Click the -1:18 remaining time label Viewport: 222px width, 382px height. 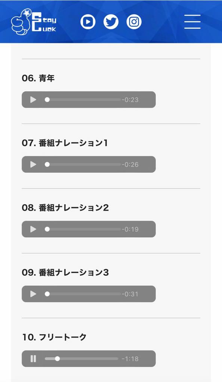tap(130, 359)
